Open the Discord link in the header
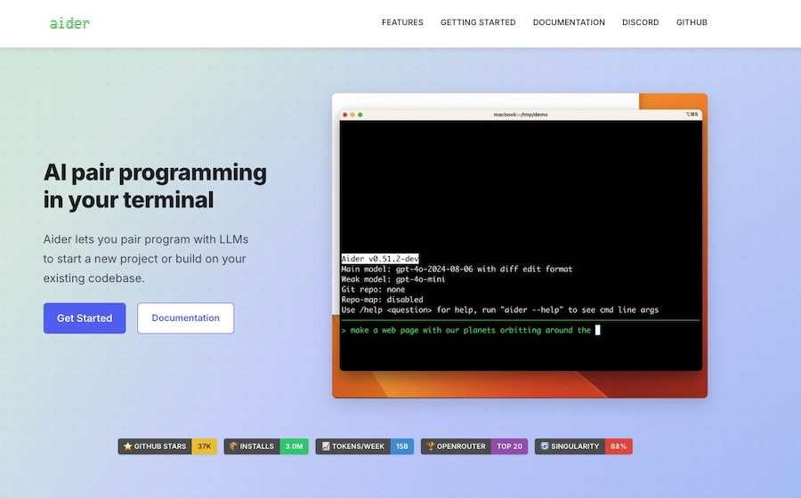Screen dimensions: 801x498 (641, 22)
